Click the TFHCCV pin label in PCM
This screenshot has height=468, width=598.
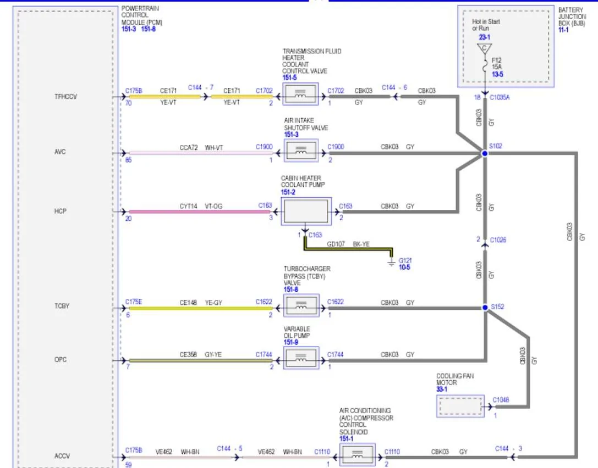[x=65, y=97]
